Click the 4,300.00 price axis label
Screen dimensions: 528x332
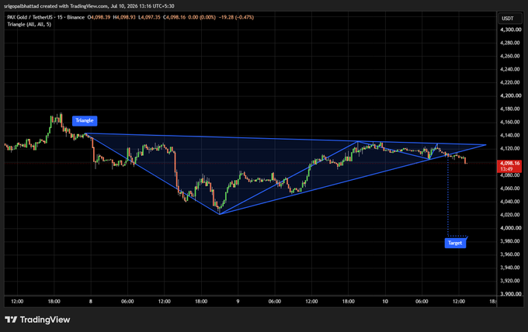pyautogui.click(x=510, y=29)
